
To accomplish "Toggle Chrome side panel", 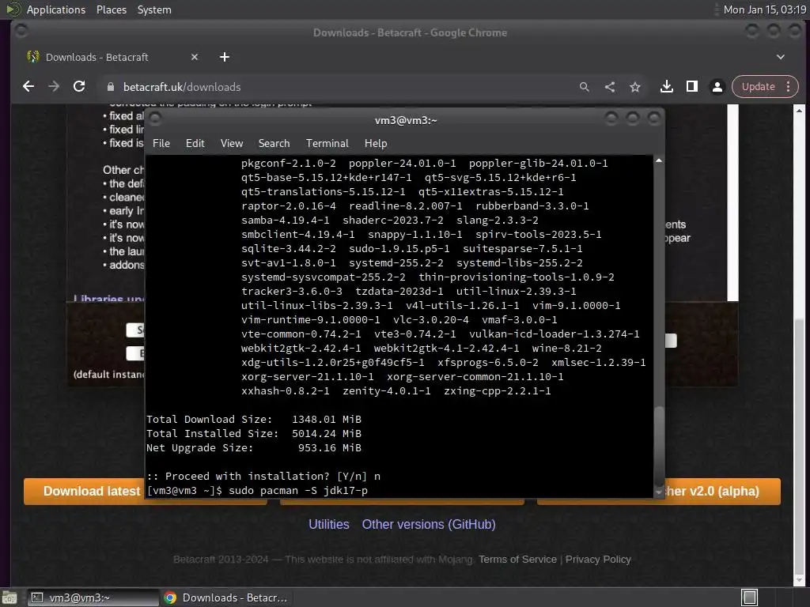I will 691,87.
